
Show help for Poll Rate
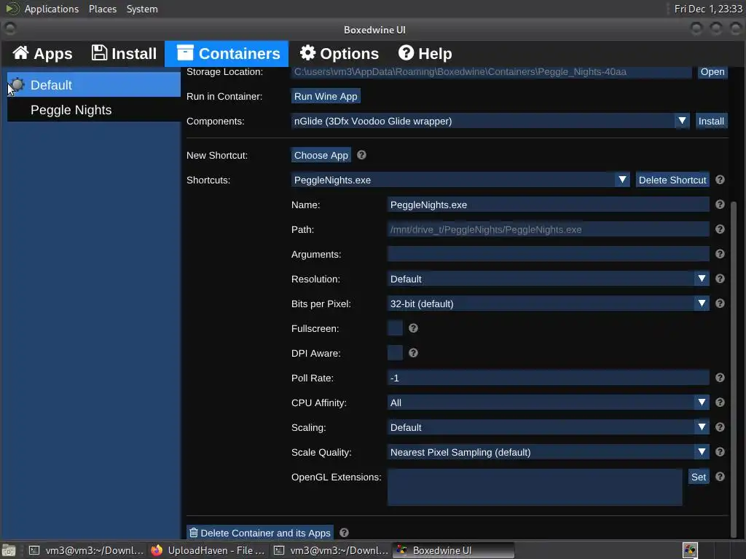click(720, 378)
